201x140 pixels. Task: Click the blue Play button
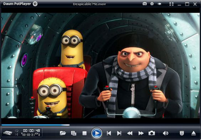pos(97,133)
